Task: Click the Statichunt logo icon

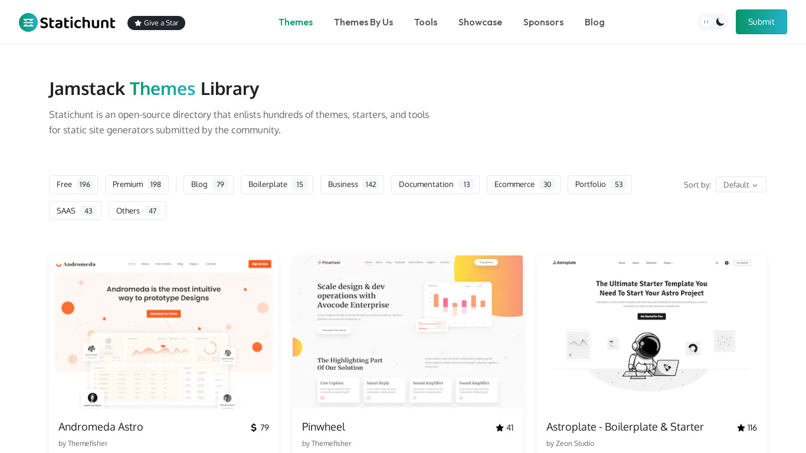Action: (x=28, y=22)
